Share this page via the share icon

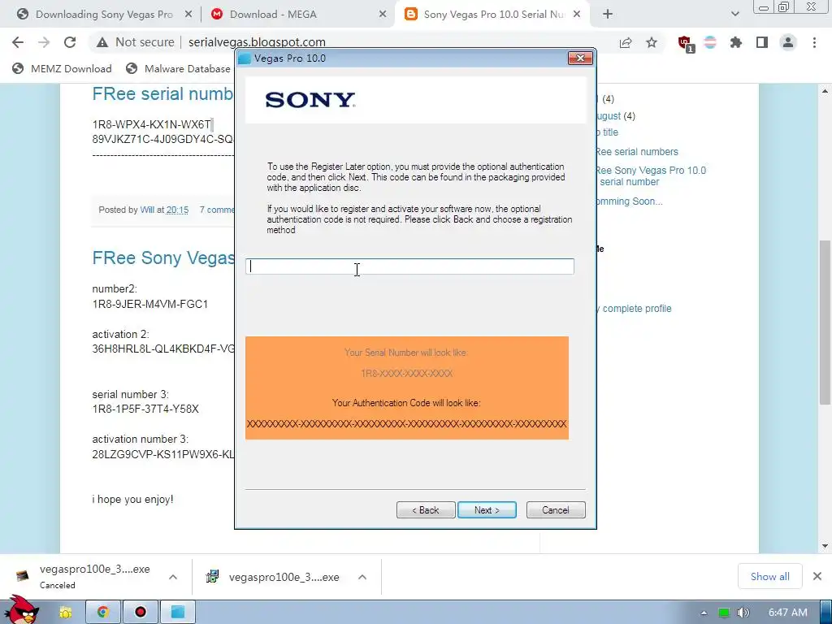coord(626,42)
